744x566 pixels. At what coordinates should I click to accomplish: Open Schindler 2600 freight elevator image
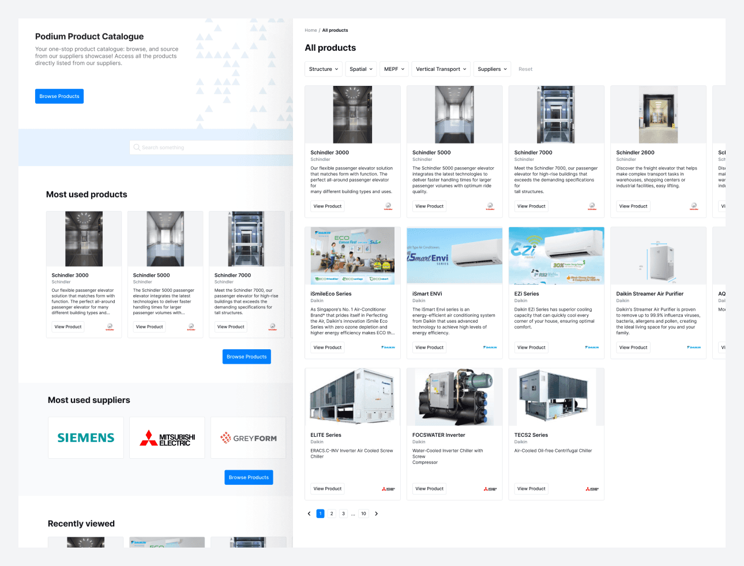pyautogui.click(x=658, y=115)
